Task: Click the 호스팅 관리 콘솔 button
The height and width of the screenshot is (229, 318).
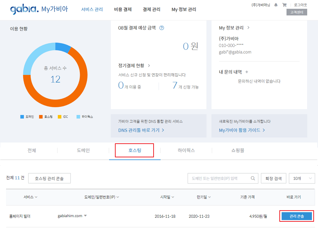Action: 49,178
